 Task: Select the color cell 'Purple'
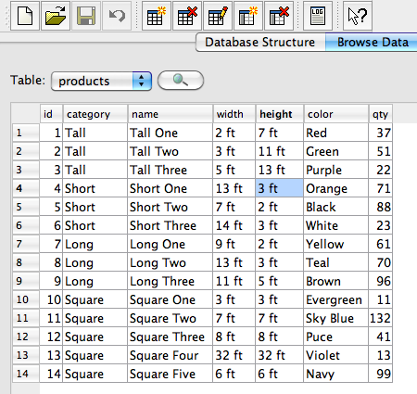tap(336, 170)
